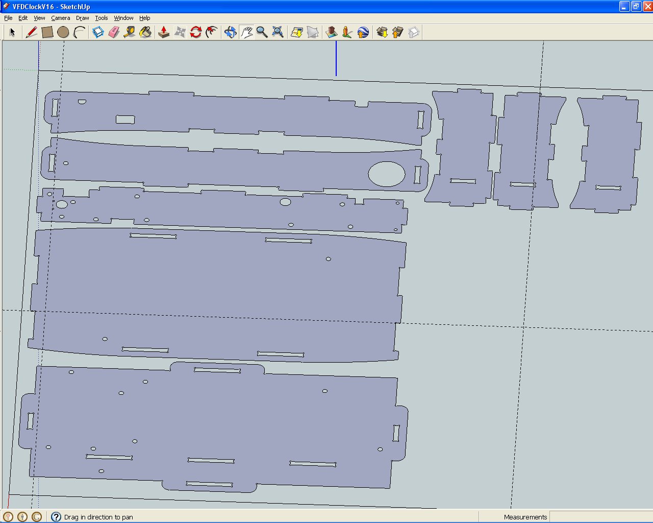Click the Google sign-in status icon

click(37, 517)
